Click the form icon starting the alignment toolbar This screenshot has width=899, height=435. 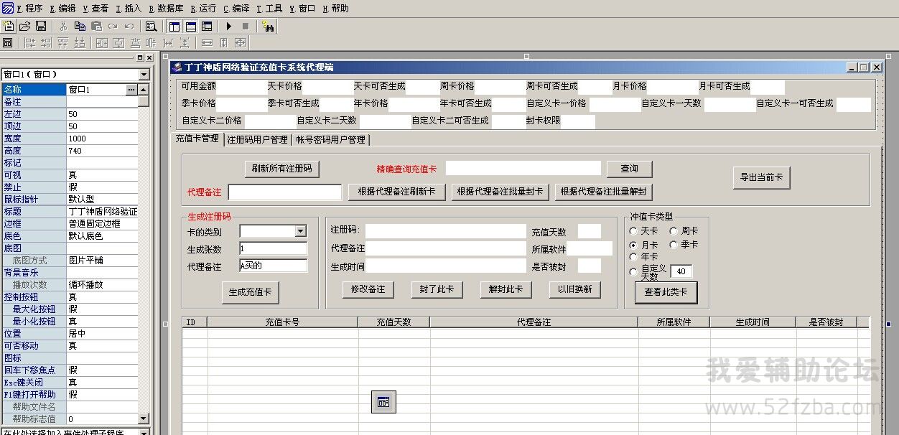8,43
